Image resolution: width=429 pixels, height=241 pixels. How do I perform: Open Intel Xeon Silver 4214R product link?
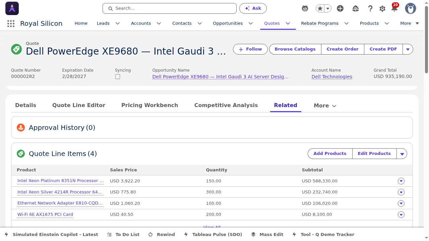(60, 192)
